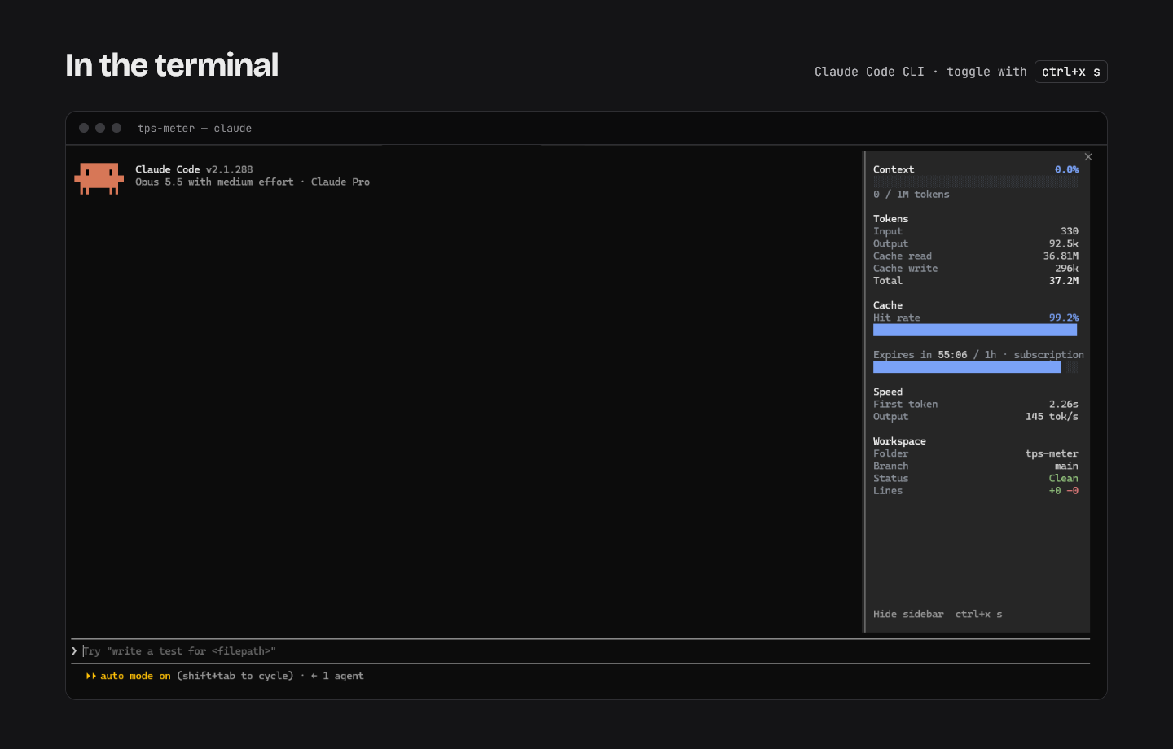Click the Output speed 145 tok/s
This screenshot has width=1173, height=749.
click(1052, 416)
